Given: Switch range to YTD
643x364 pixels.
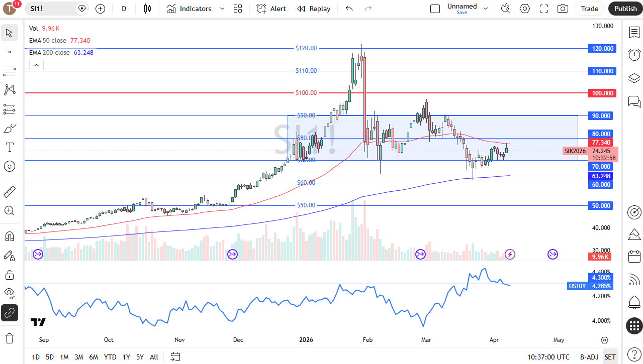Looking at the screenshot, I should pyautogui.click(x=110, y=357).
